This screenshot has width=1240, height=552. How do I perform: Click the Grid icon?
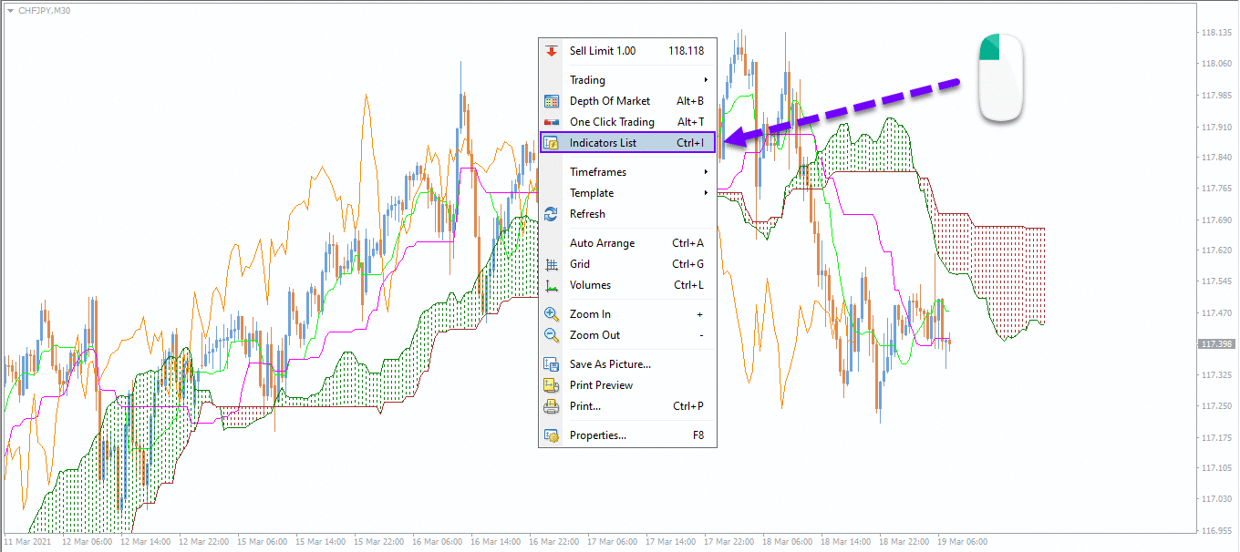[x=551, y=264]
